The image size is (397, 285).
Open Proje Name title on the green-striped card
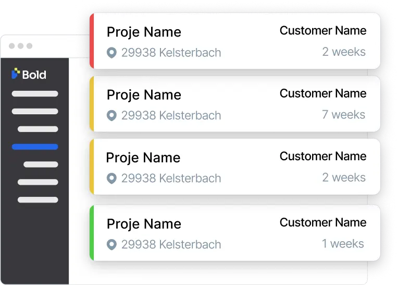click(144, 224)
